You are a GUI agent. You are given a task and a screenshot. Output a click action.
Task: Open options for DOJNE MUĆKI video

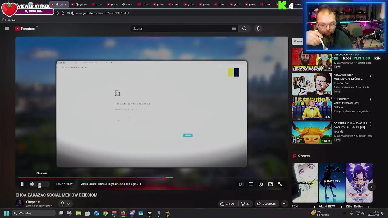pos(370,124)
